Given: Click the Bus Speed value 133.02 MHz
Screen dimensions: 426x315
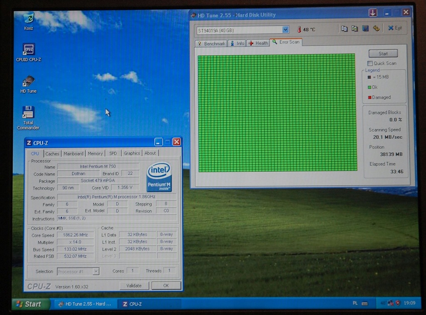Looking at the screenshot, I should click(76, 249).
